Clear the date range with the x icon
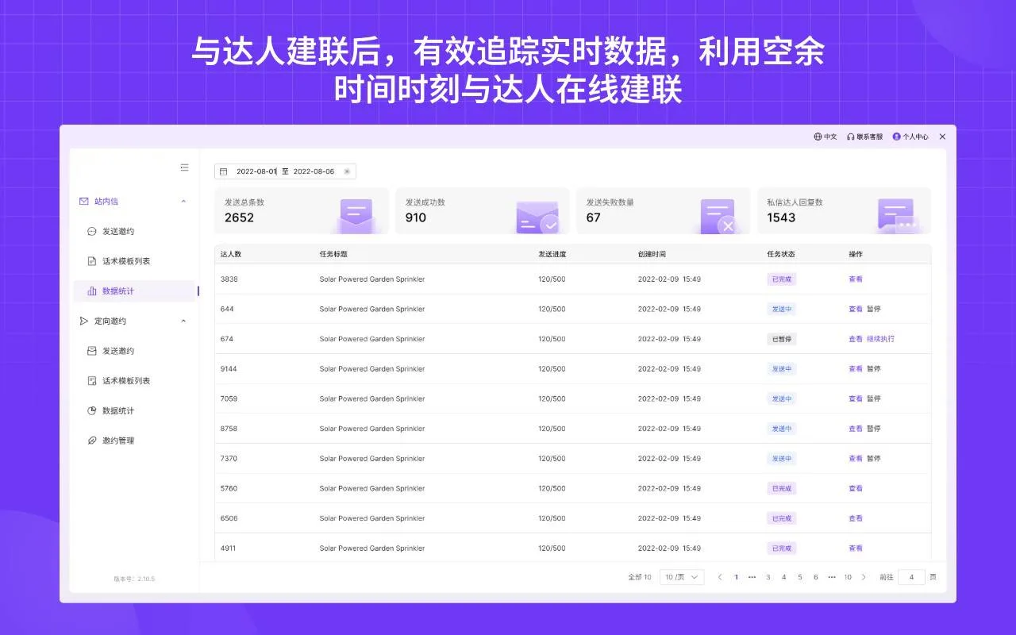Image resolution: width=1016 pixels, height=635 pixels. point(347,171)
